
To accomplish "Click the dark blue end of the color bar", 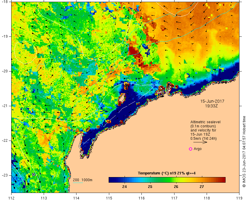I will click(x=112, y=180).
